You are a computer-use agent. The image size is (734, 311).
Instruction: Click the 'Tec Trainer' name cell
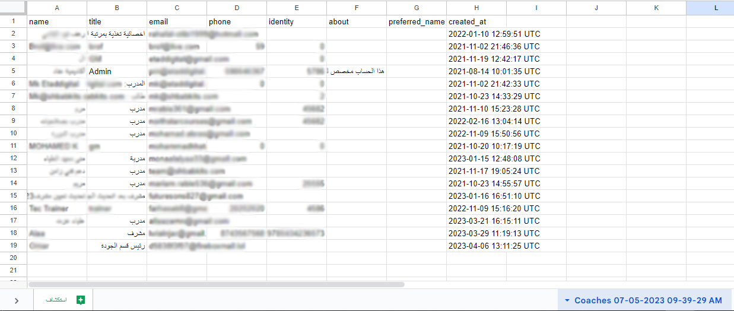point(57,208)
